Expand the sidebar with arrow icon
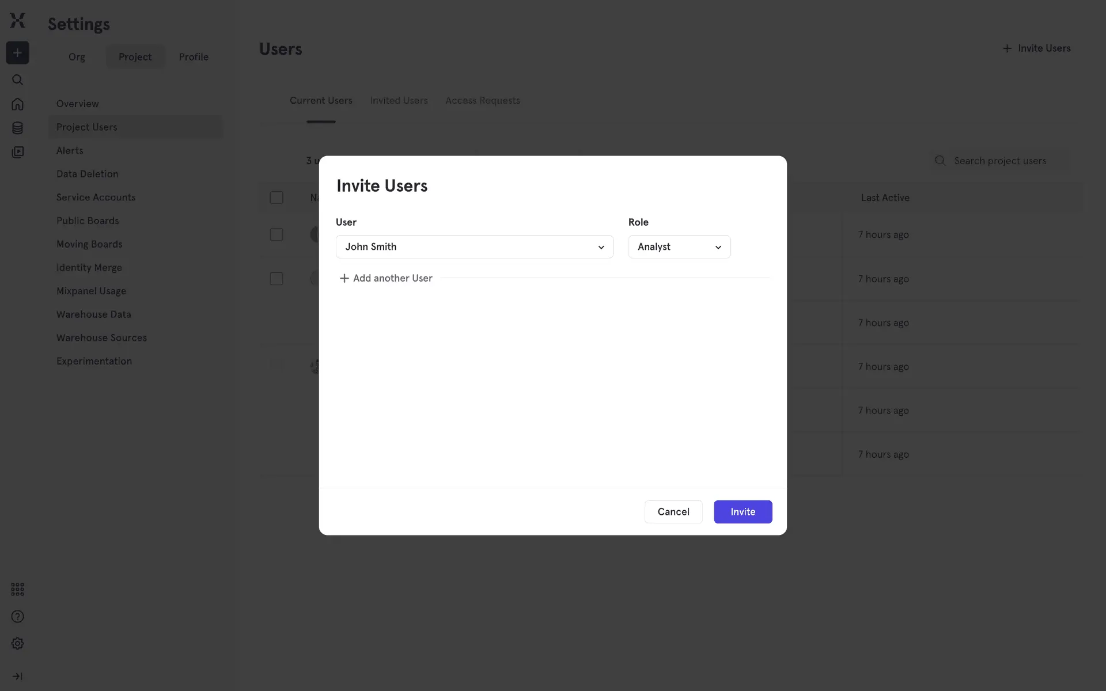The width and height of the screenshot is (1106, 691). pyautogui.click(x=17, y=677)
